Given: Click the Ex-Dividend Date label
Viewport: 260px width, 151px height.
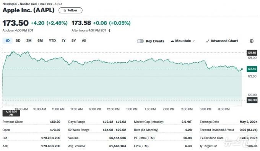Looking at the screenshot, I should (x=211, y=138).
